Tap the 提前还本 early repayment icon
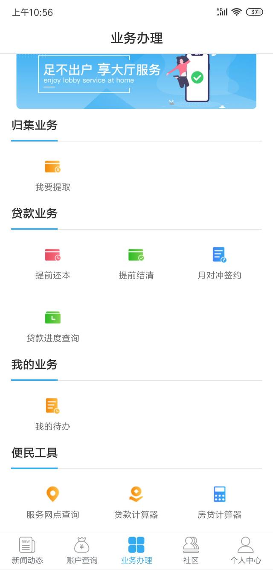 (52, 255)
